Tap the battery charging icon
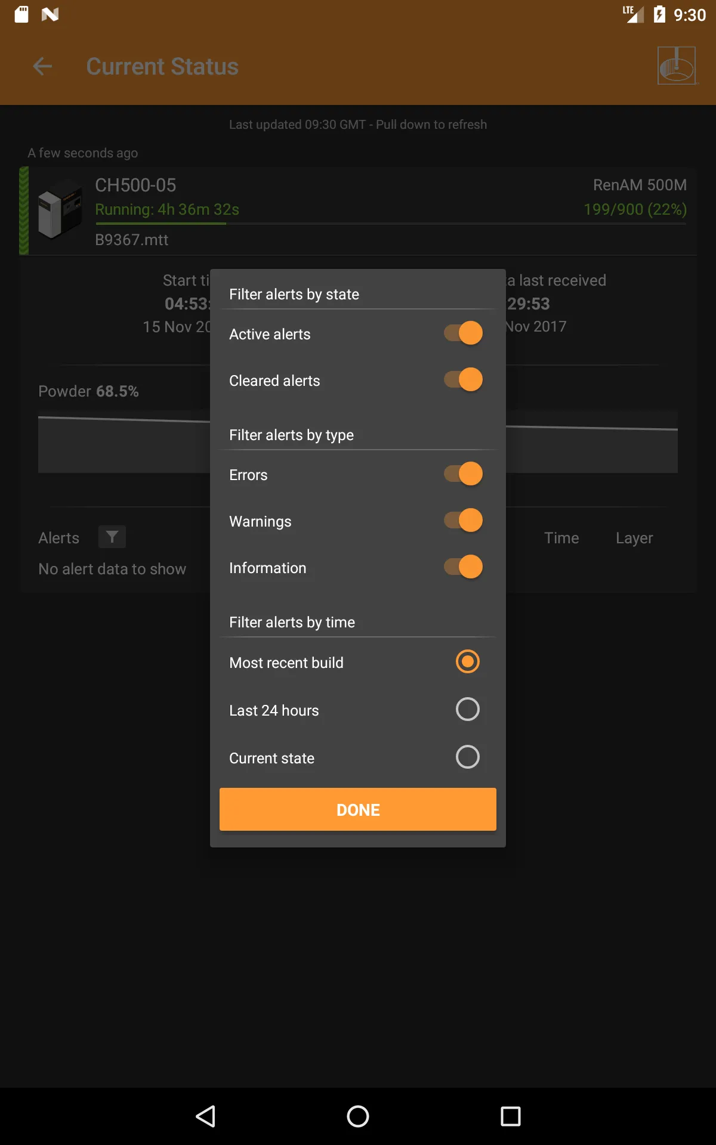Screen dimensions: 716x1145 click(659, 14)
